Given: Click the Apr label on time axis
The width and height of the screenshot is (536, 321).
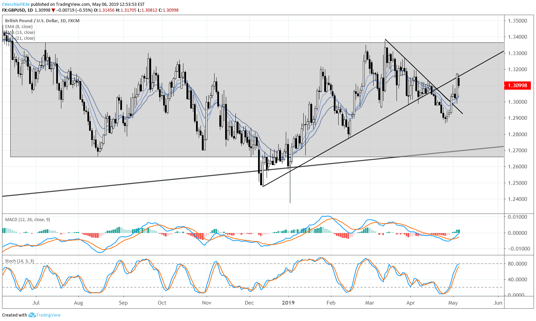Looking at the screenshot, I should pos(410,303).
